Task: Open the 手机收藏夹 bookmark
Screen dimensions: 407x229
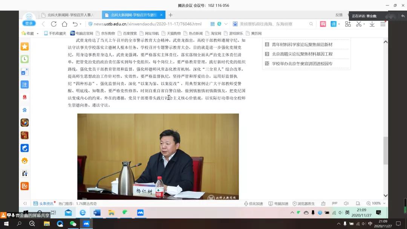Action: [55, 34]
